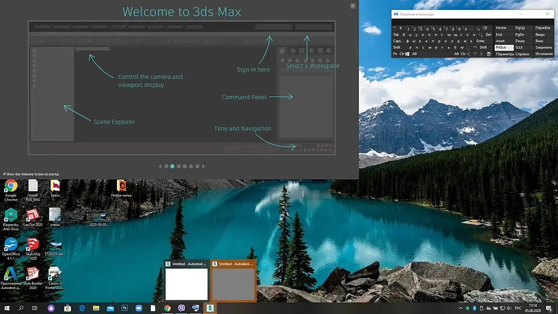This screenshot has width=558, height=314.
Task: Select the стены image file on desktop
Action: tap(55, 218)
